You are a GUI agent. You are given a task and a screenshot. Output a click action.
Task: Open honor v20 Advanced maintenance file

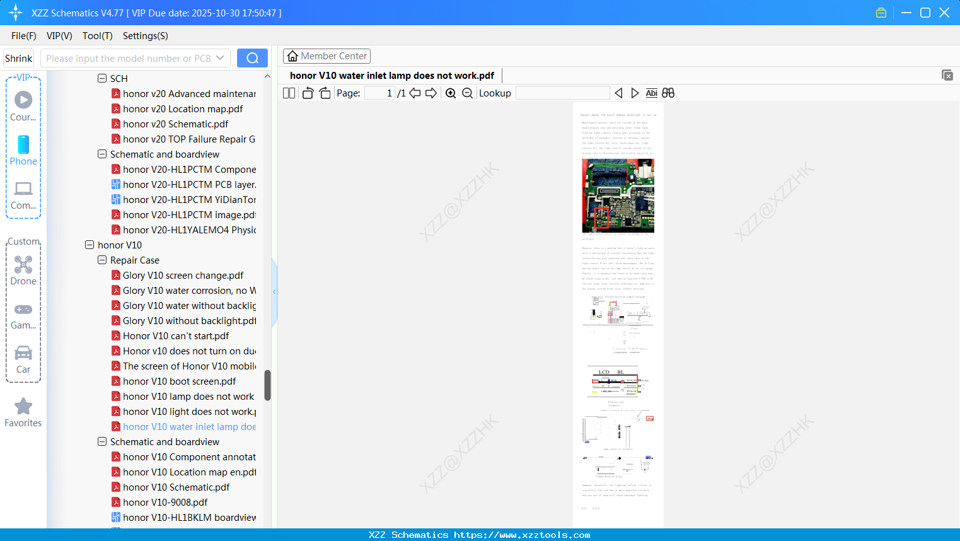coord(190,93)
